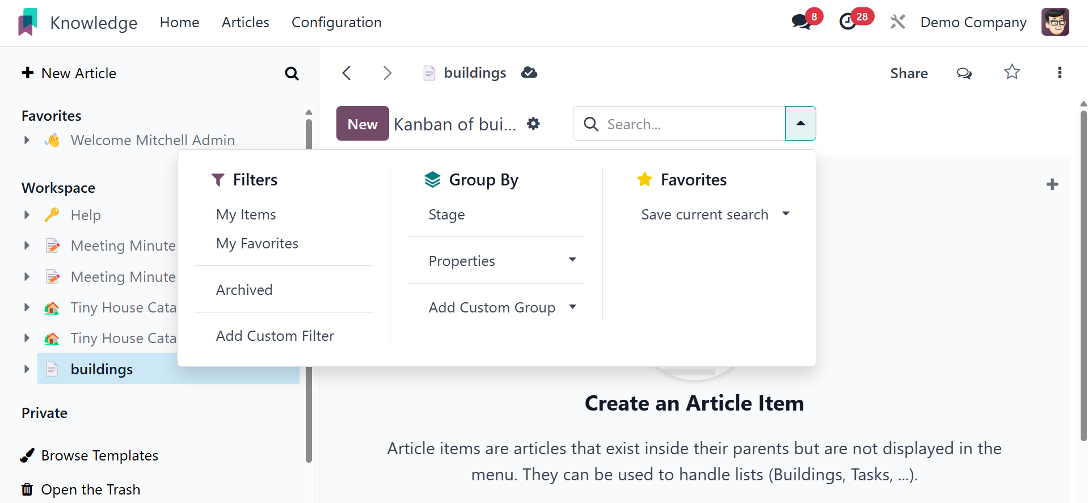Click the Share button
Screen dimensions: 1088x503
click(909, 73)
